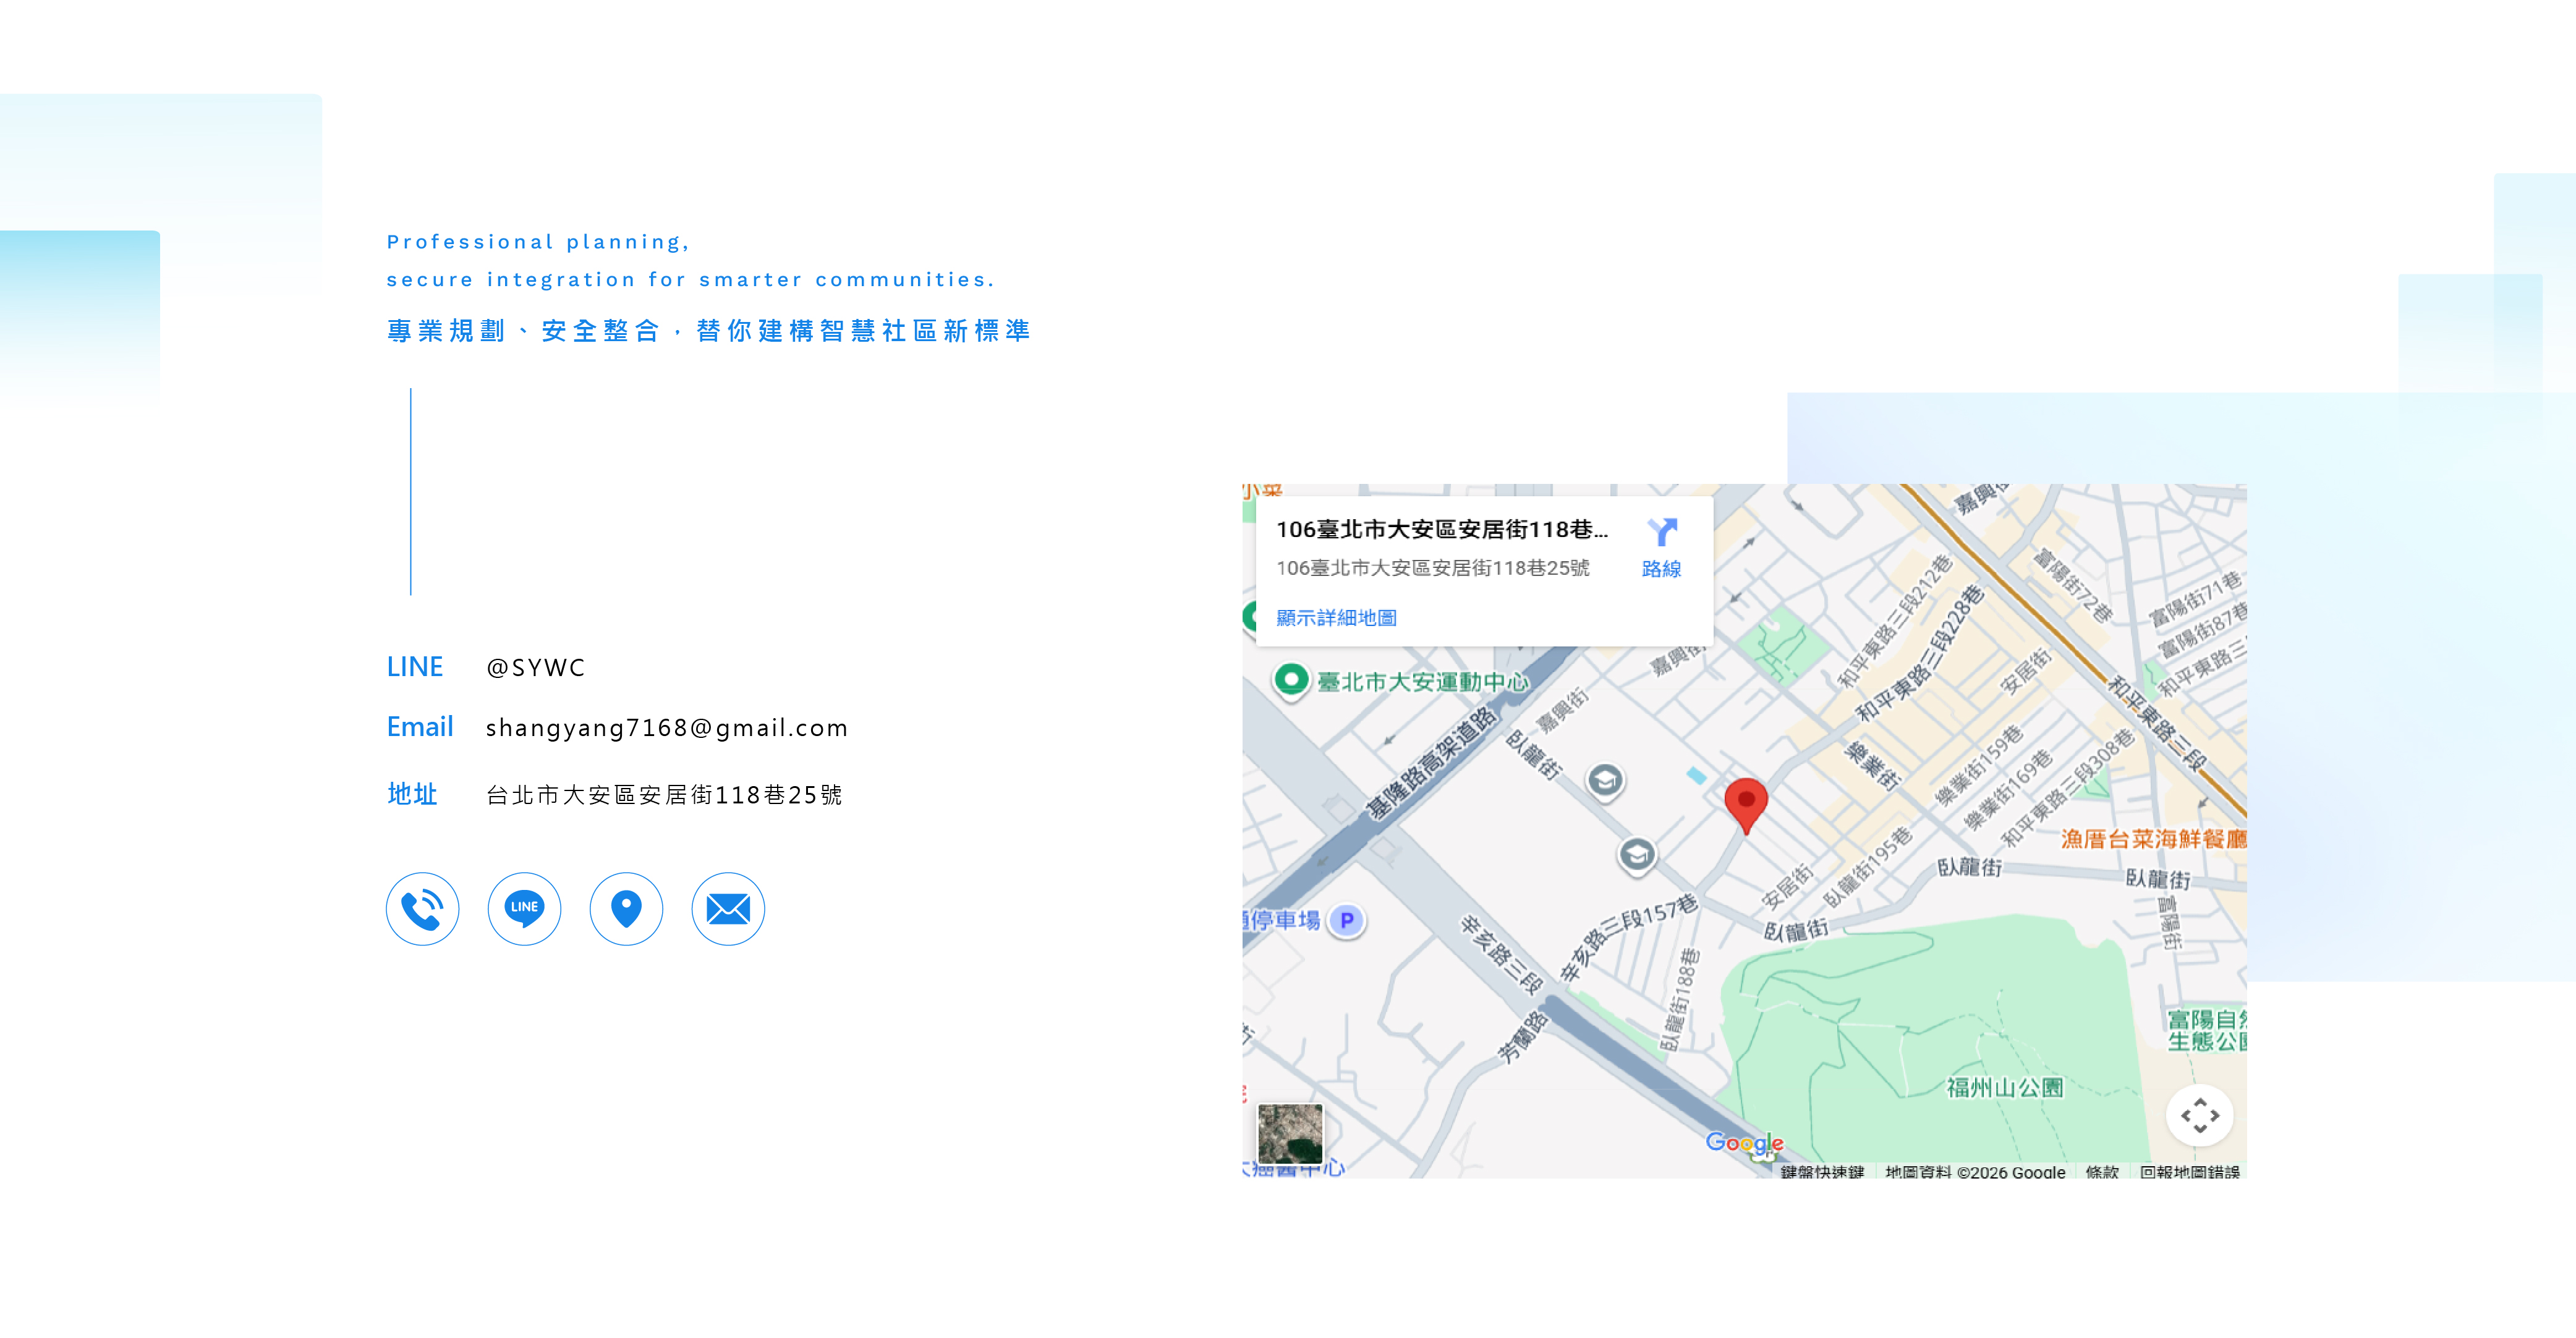Switch to satellite imagery thumbnail
The width and height of the screenshot is (2576, 1338).
click(1289, 1133)
